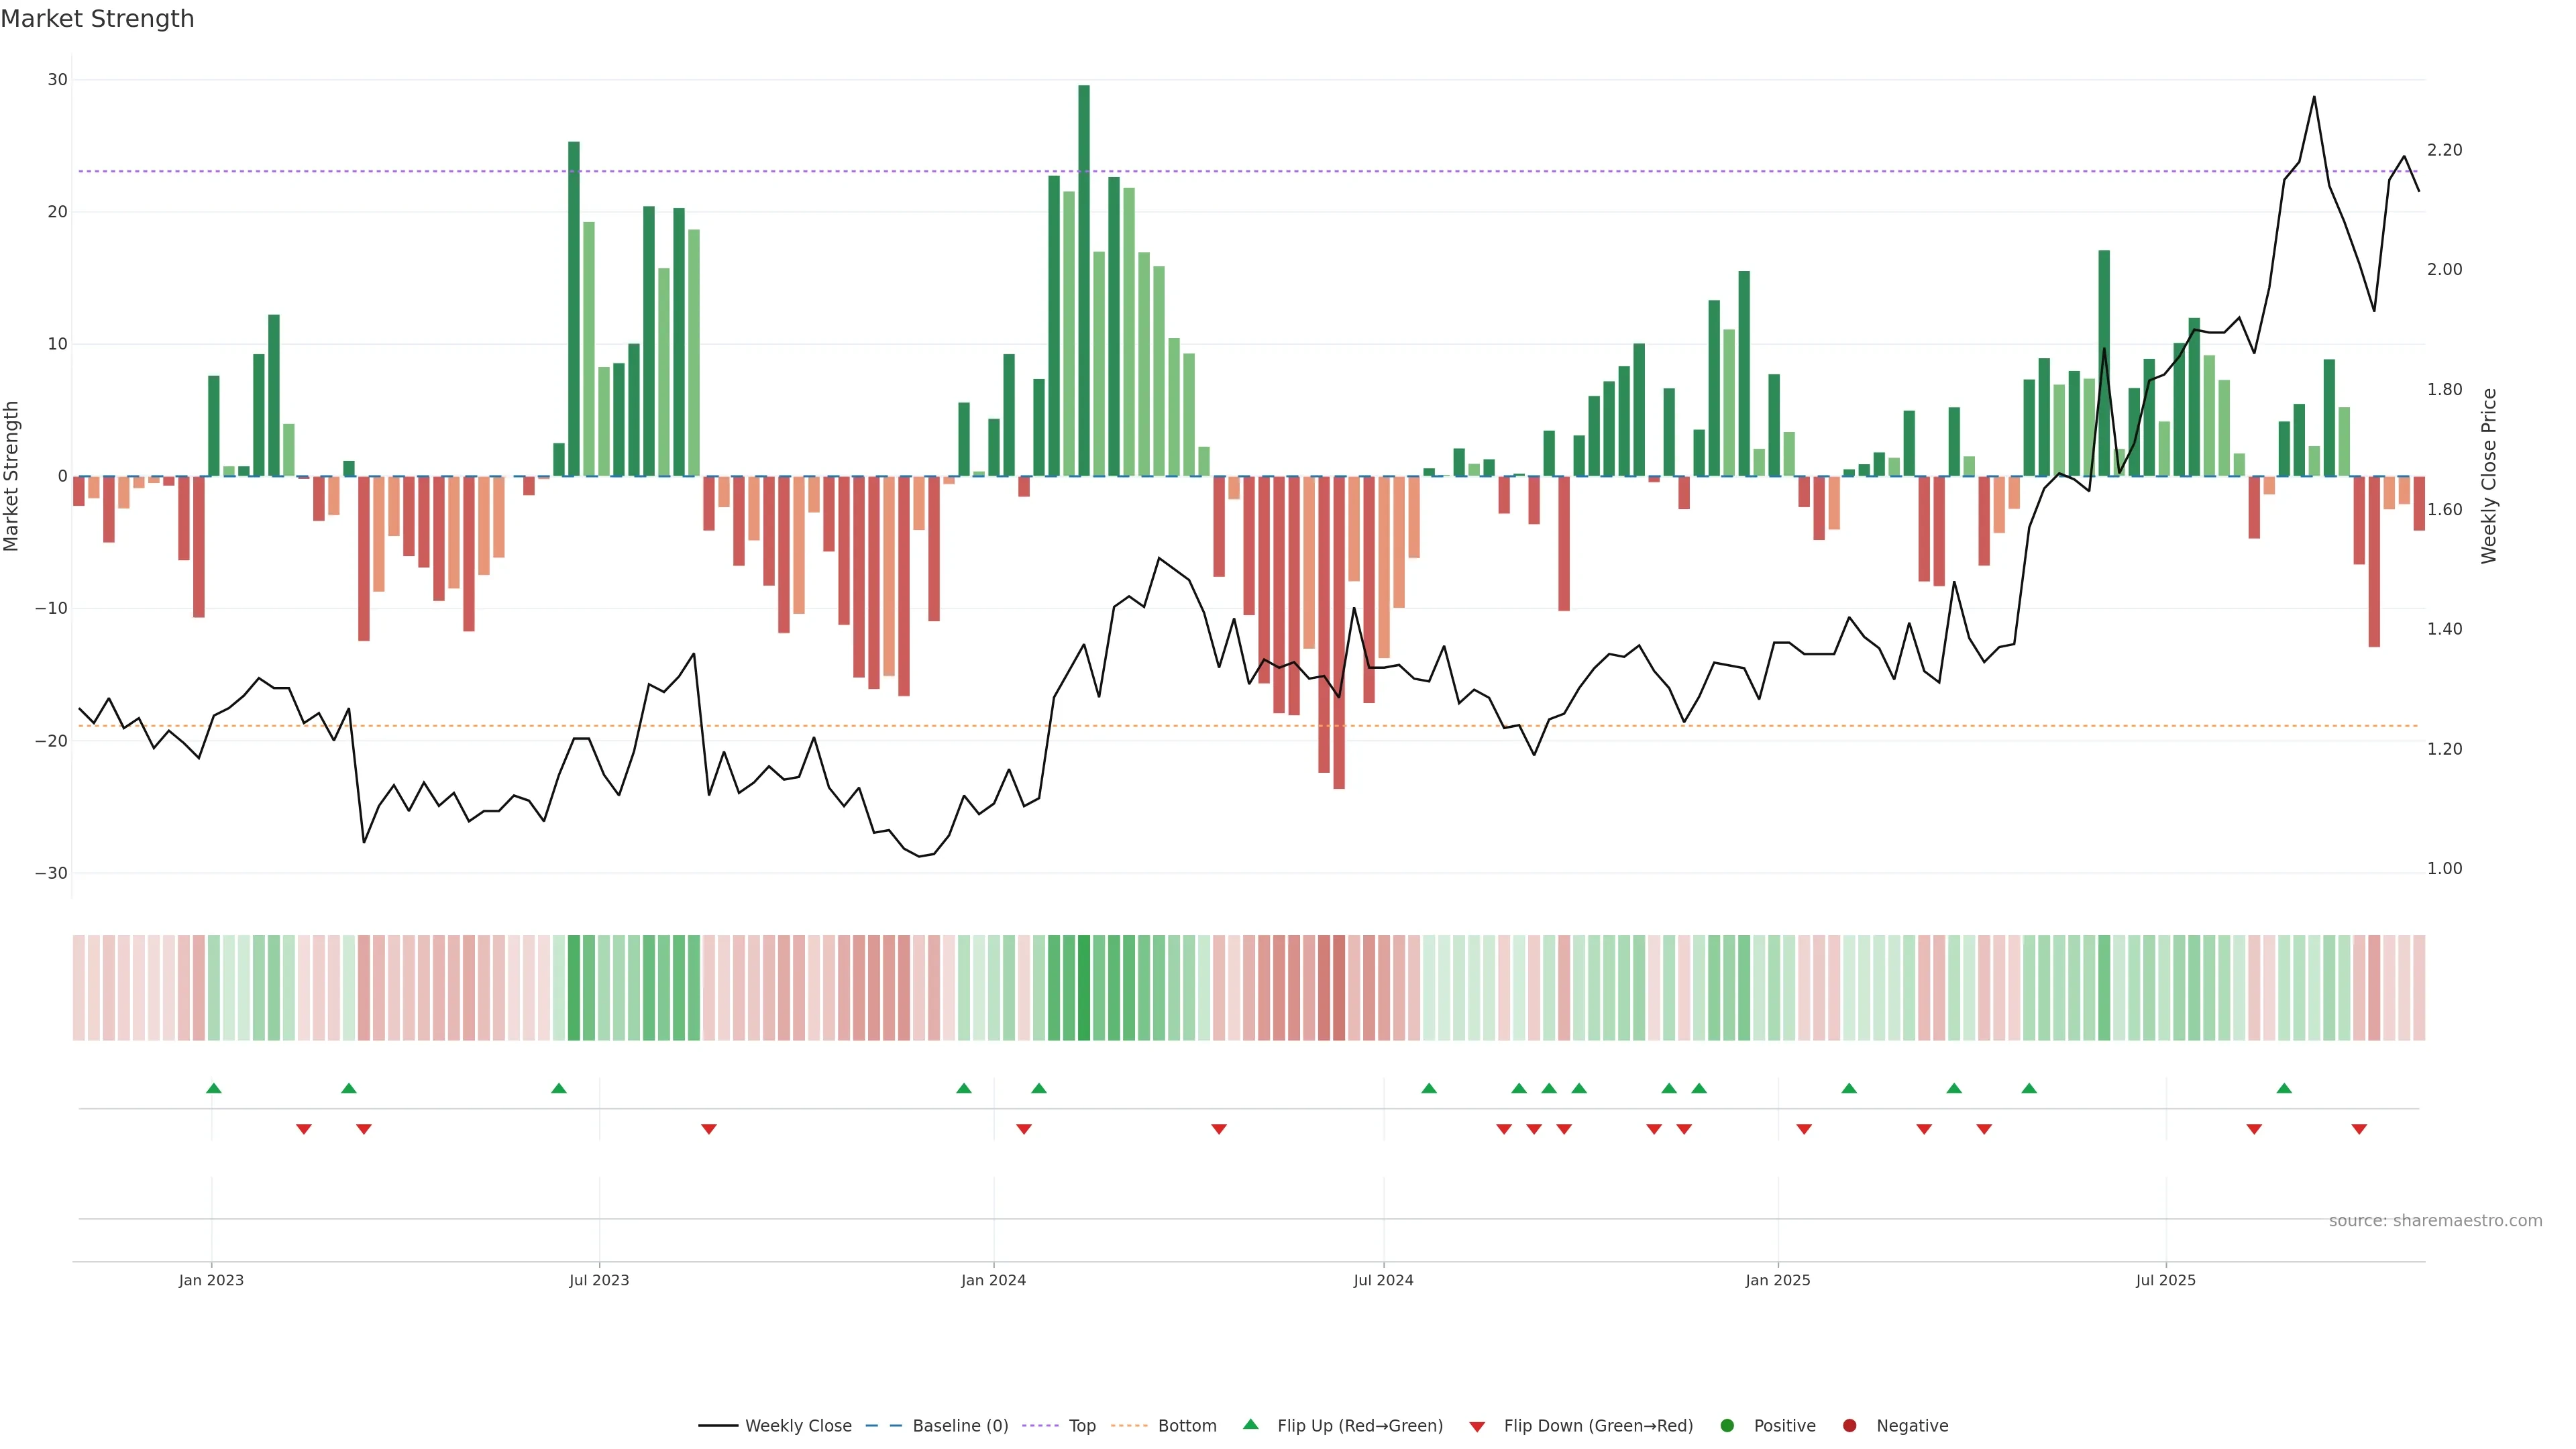
Task: Click the red Negative legend dot
Action: point(1849,1426)
